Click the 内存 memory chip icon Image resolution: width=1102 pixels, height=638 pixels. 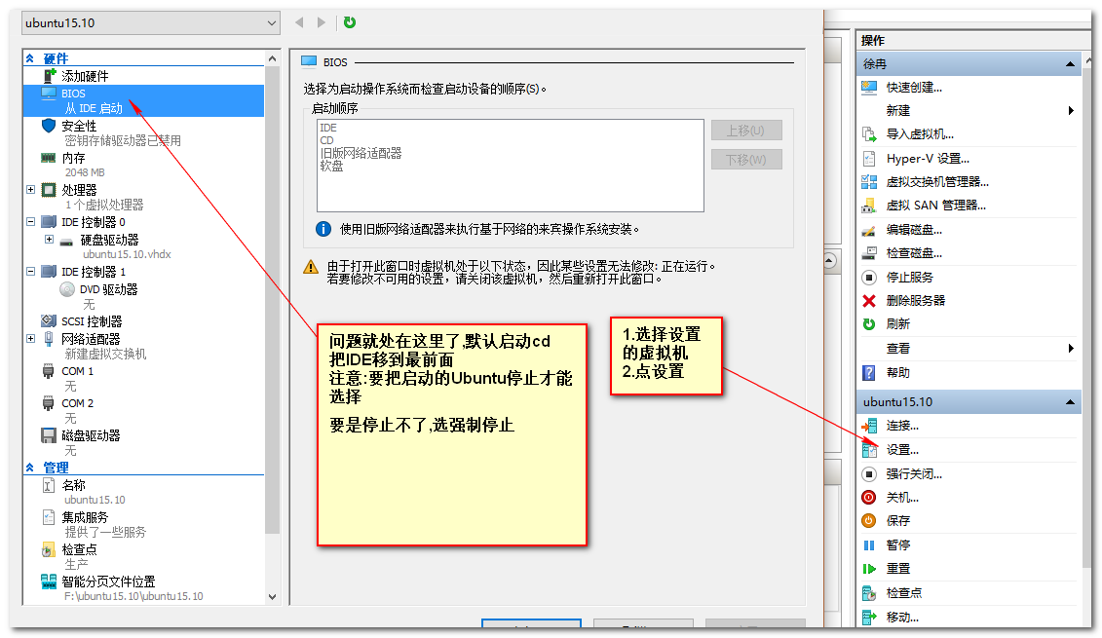click(49, 158)
